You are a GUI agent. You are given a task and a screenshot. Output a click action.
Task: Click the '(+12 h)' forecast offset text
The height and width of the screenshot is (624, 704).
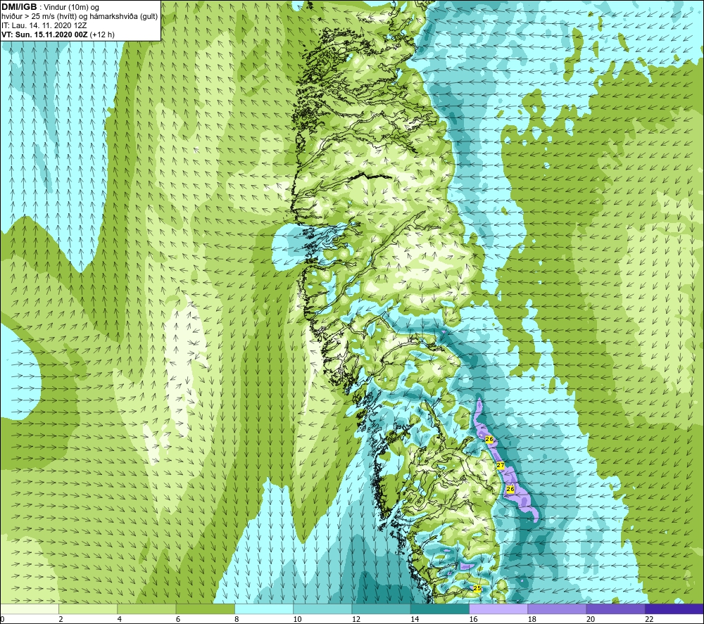102,34
